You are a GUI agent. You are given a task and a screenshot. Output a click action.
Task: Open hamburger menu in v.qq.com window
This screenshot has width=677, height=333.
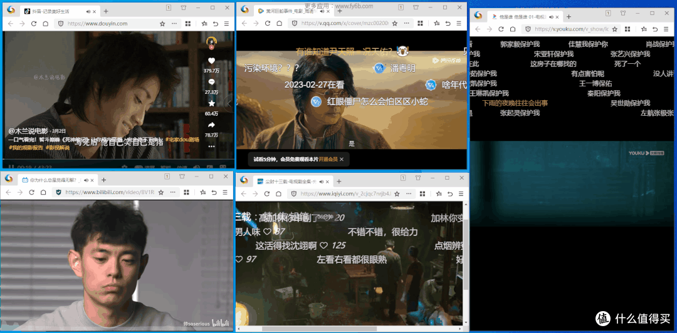(460, 23)
